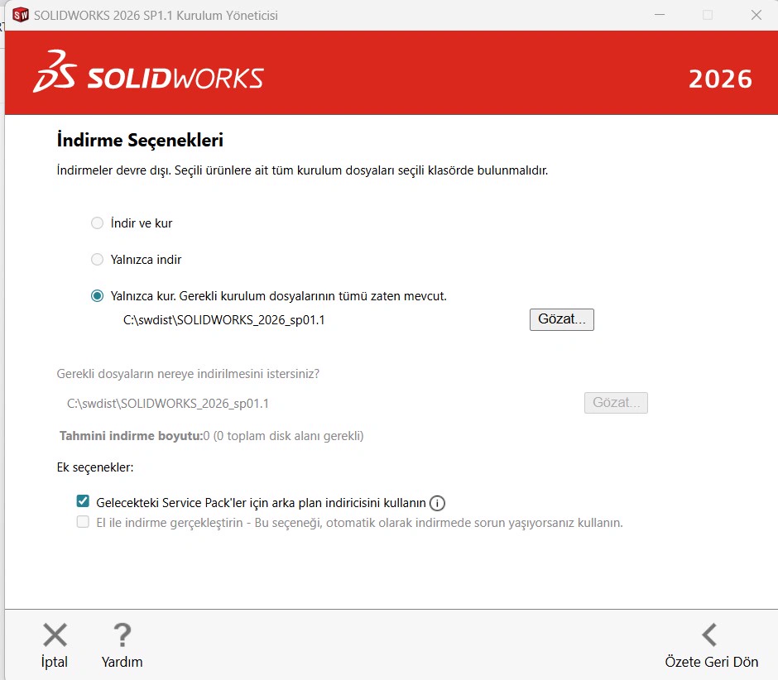Click the İndirmeler devre dışı description text
778x680 pixels.
302,170
